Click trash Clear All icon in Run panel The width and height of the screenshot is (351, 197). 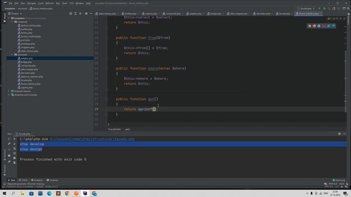(14, 163)
